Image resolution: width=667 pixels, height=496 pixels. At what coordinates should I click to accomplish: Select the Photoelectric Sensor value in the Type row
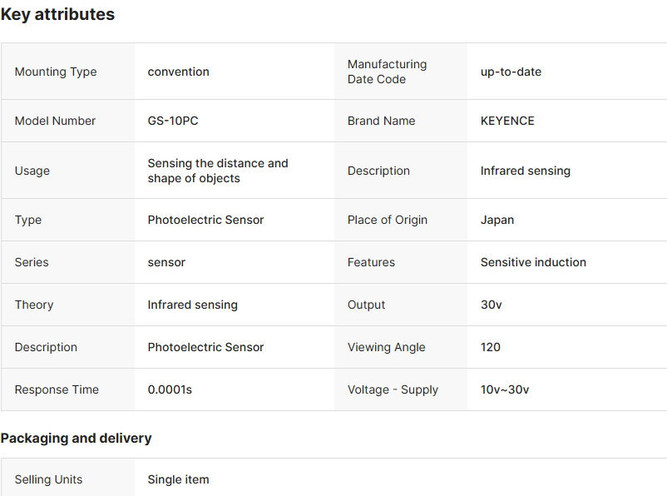[x=205, y=220]
